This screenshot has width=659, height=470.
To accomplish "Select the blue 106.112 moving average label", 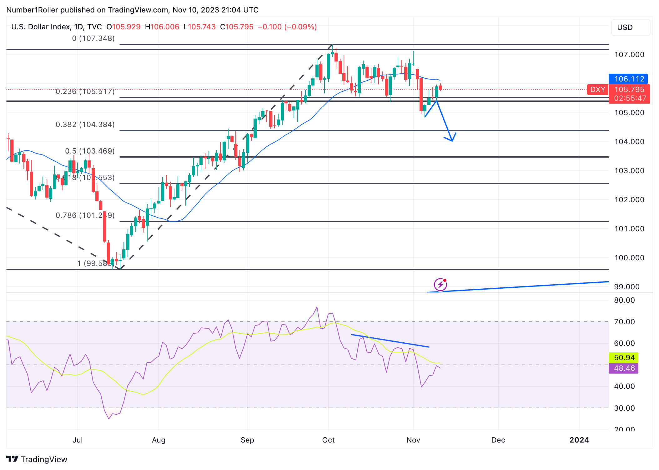I will (628, 79).
